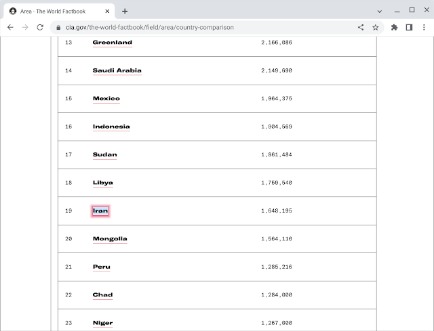Image resolution: width=434 pixels, height=331 pixels.
Task: Open the Chrome three-dot menu
Action: pyautogui.click(x=424, y=27)
